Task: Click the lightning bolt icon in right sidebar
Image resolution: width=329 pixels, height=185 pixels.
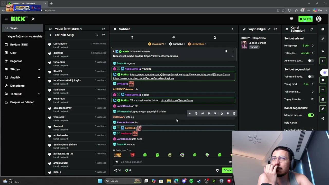Action: [323, 61]
